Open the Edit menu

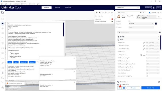tap(6, 4)
